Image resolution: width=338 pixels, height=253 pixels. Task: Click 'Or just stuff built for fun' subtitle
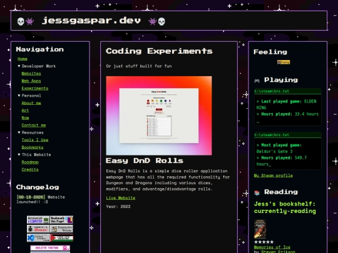[x=139, y=66]
